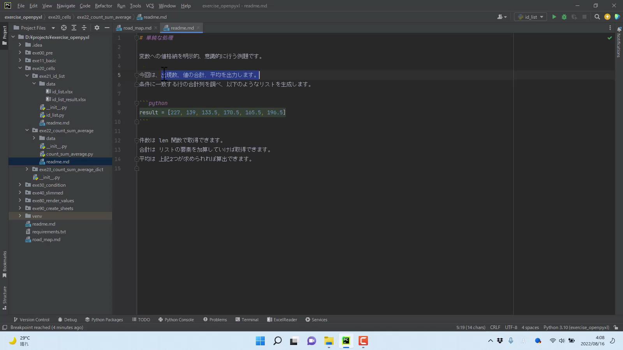Collapse all in the project tree

click(84, 28)
